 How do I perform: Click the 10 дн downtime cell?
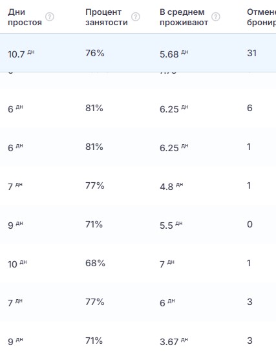[x=17, y=264]
